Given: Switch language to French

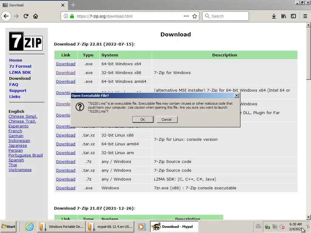Looking at the screenshot, I should pos(15,131).
